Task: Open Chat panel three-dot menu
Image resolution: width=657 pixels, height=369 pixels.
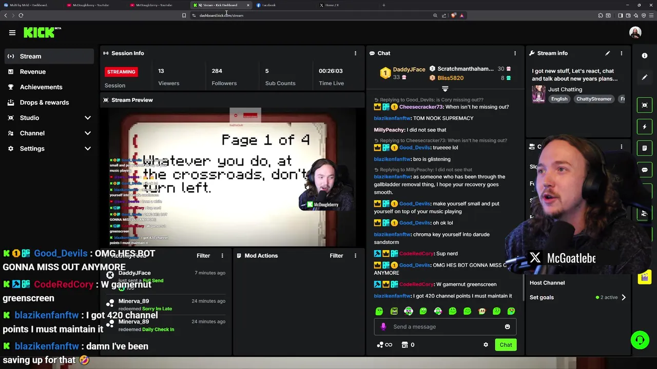Action: pyautogui.click(x=515, y=53)
